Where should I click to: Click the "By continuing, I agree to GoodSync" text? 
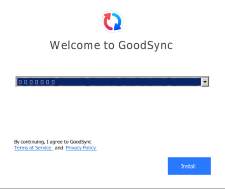(x=53, y=142)
